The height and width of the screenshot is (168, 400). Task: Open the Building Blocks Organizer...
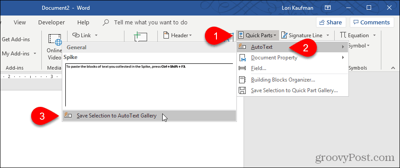[292, 80]
